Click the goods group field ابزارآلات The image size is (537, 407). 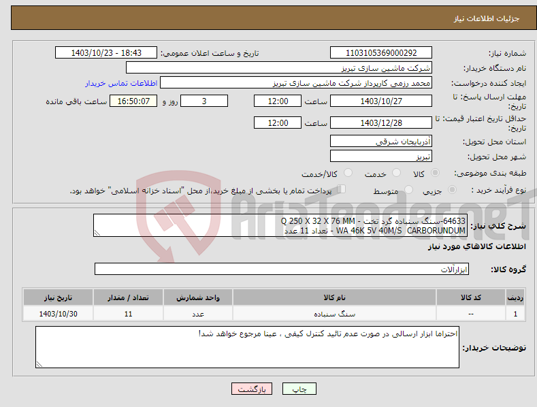pyautogui.click(x=282, y=269)
